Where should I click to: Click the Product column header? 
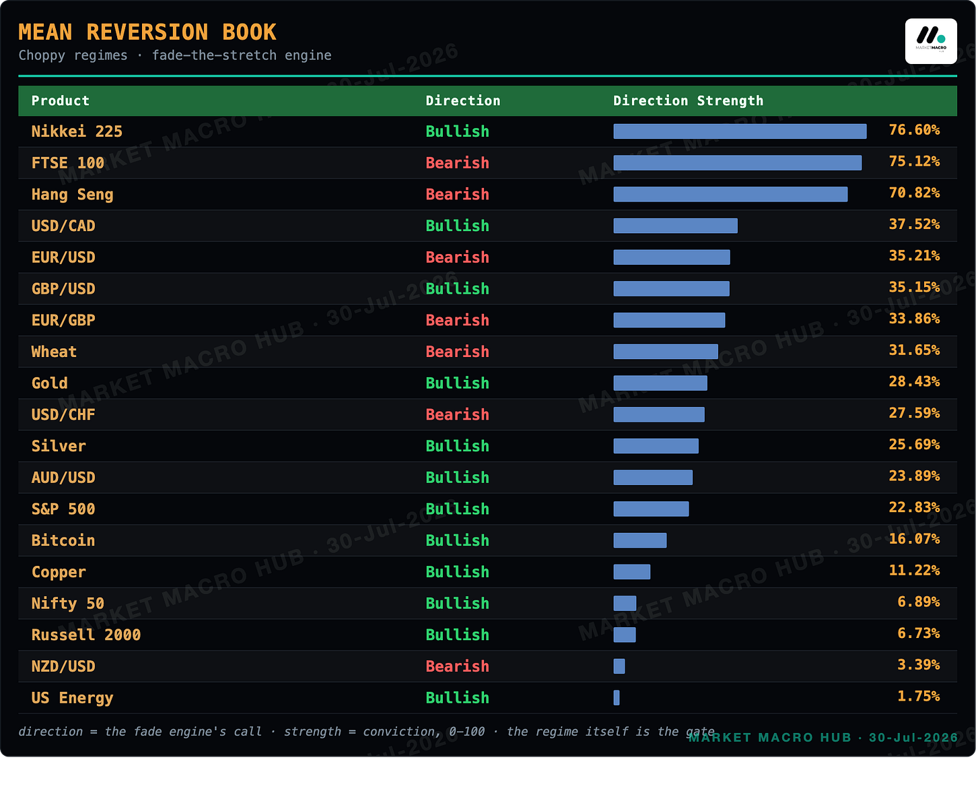61,101
